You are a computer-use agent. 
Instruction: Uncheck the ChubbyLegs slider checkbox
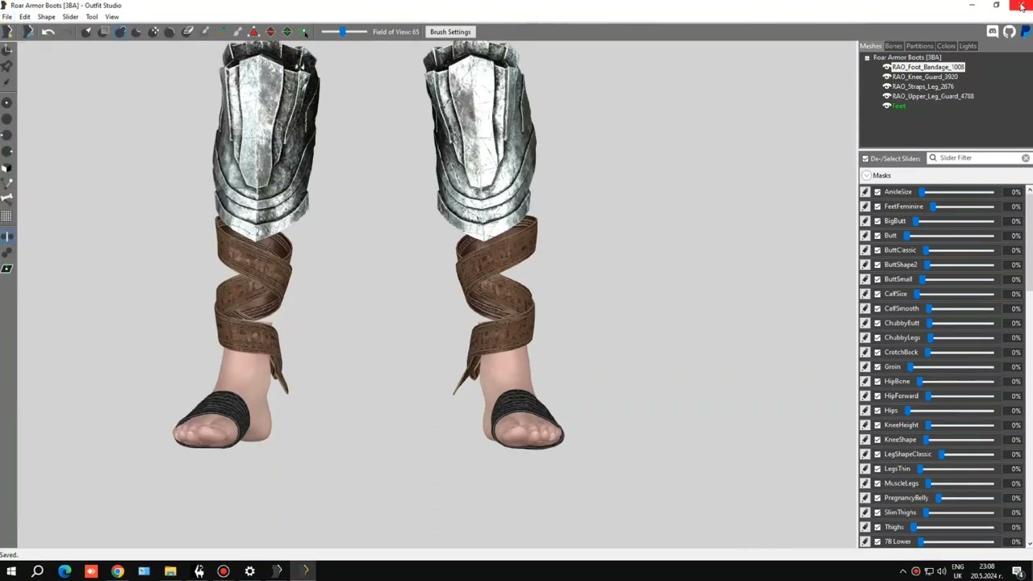(x=877, y=338)
